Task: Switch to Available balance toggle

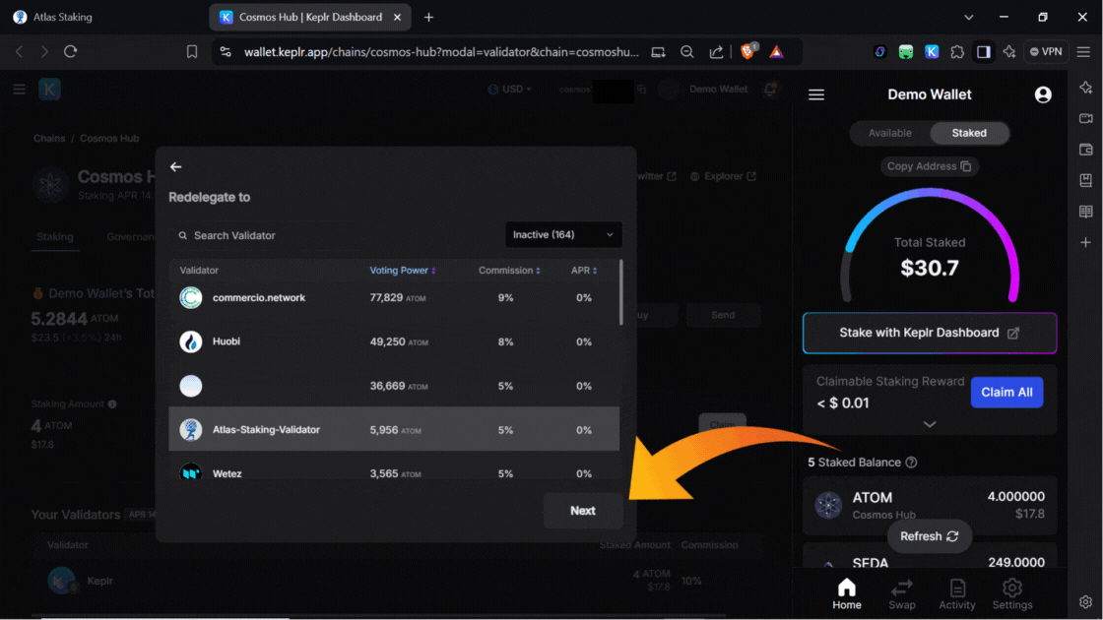Action: tap(889, 133)
